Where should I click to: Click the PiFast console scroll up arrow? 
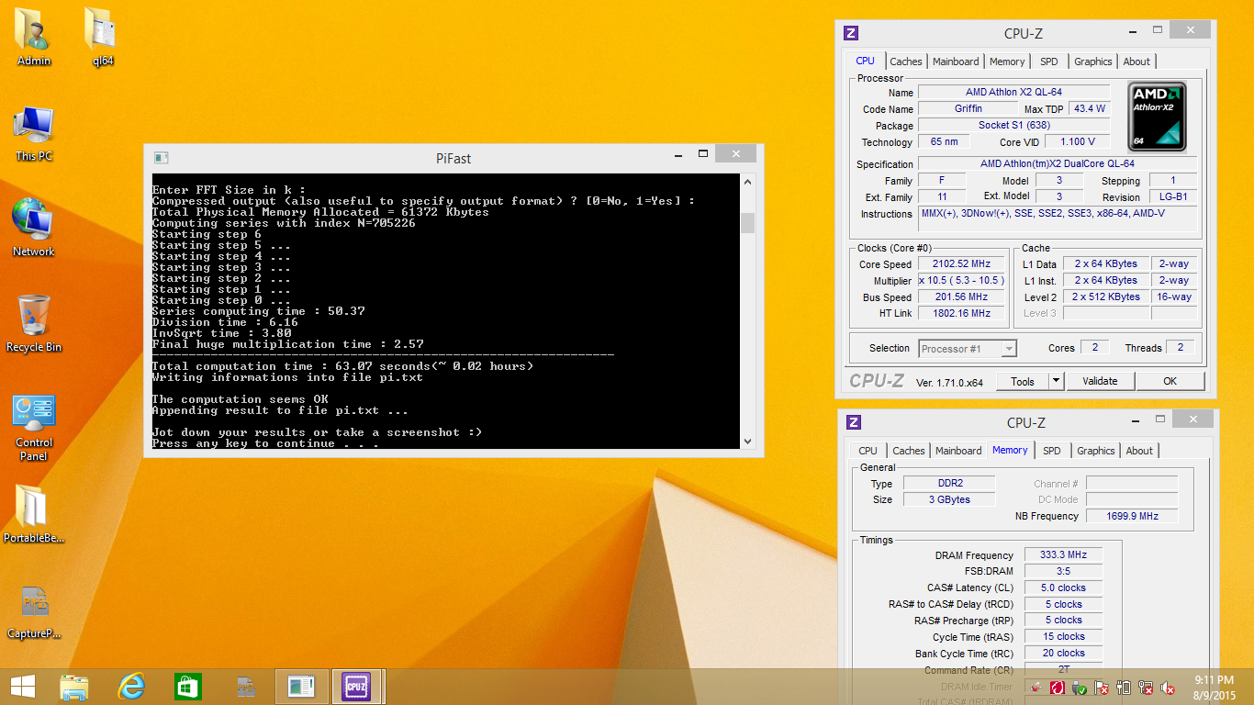tap(747, 182)
